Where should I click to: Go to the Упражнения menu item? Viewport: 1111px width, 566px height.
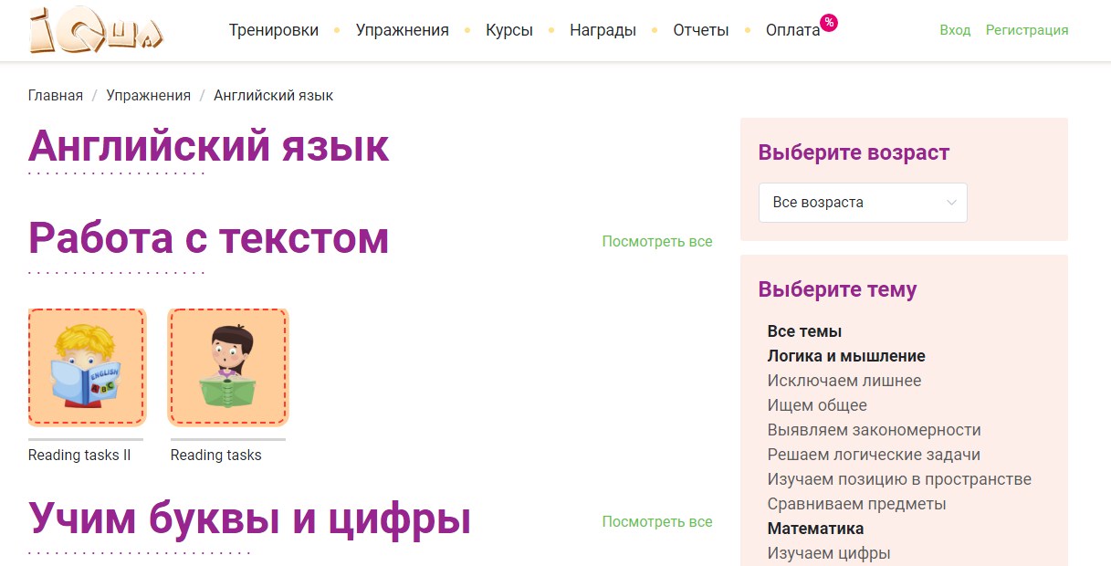pyautogui.click(x=402, y=30)
